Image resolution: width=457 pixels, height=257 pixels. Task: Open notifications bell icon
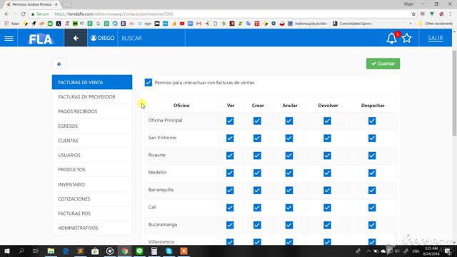tap(391, 38)
